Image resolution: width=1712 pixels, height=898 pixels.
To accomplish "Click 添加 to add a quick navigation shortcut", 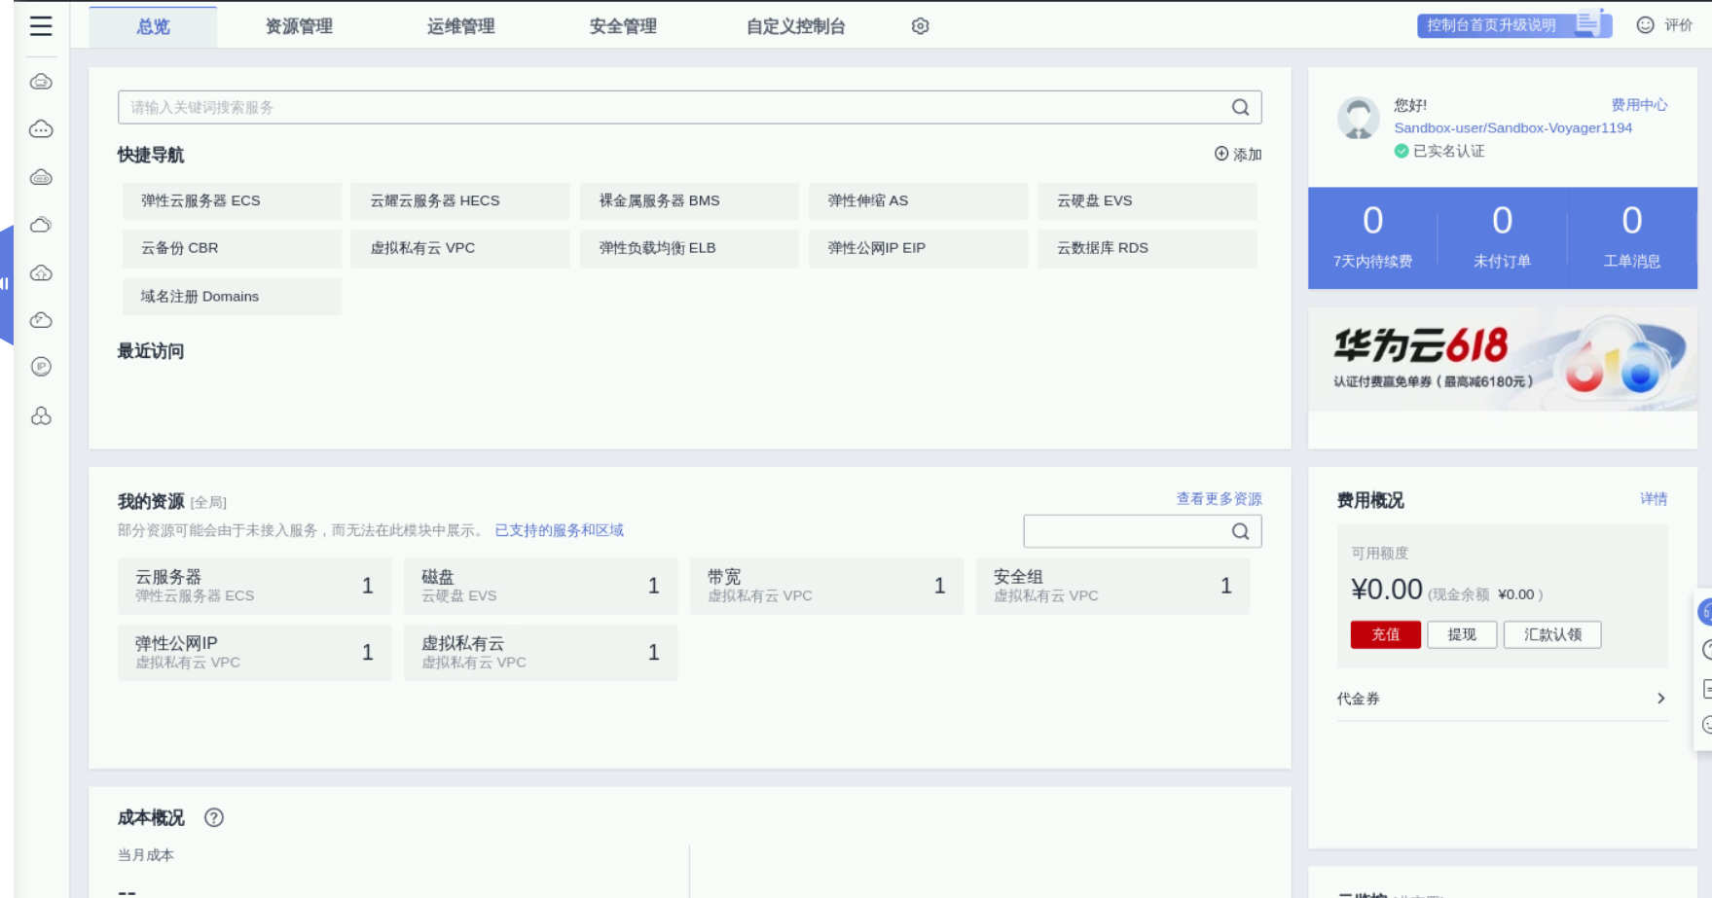I will pyautogui.click(x=1238, y=154).
